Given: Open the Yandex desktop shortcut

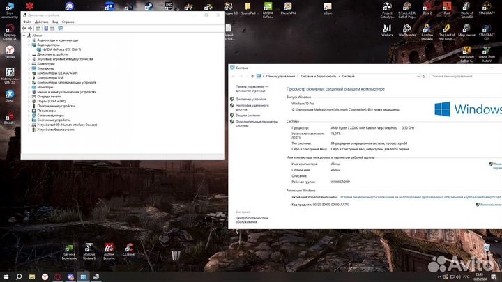Looking at the screenshot, I should [x=10, y=52].
